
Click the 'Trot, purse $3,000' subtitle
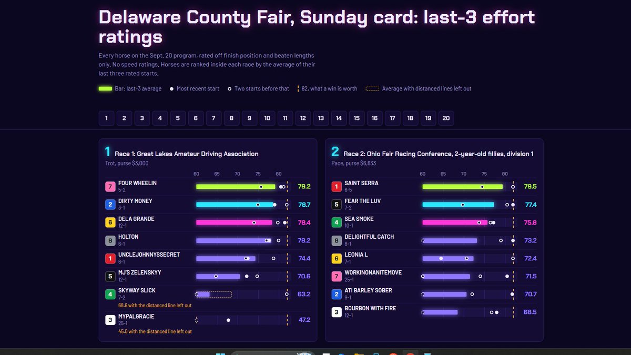[x=127, y=164]
